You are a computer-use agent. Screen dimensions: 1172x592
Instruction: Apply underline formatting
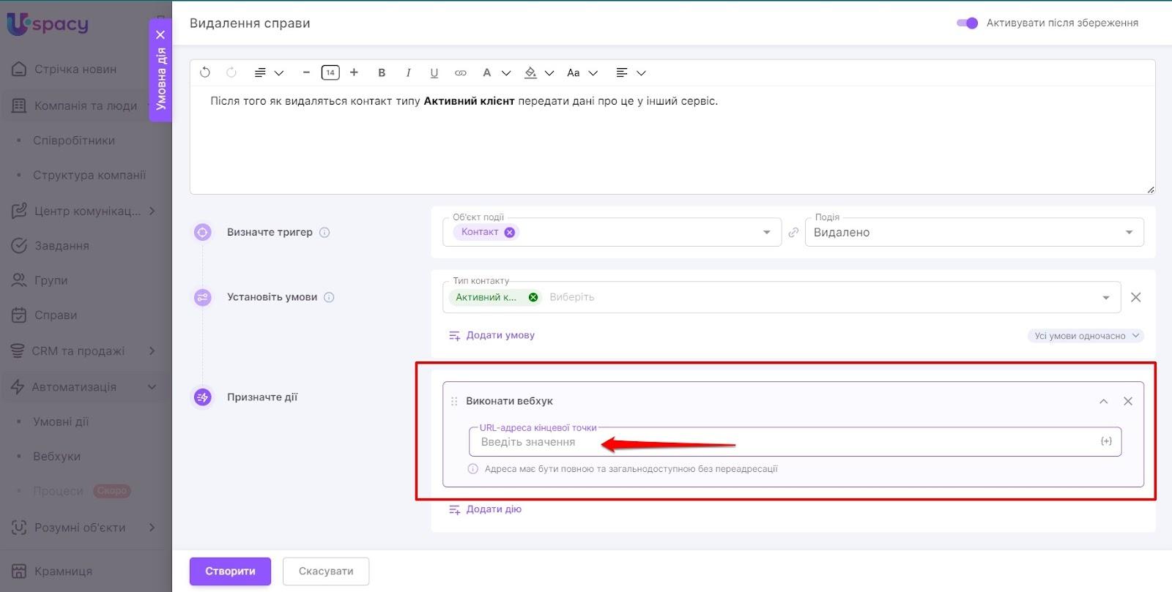434,72
